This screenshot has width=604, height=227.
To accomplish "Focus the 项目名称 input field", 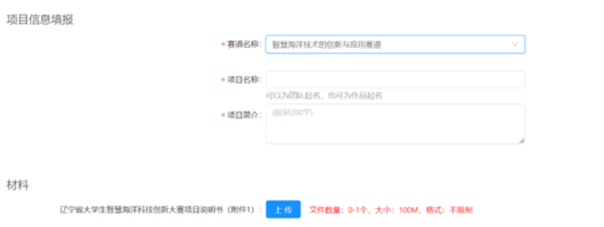I will pyautogui.click(x=395, y=79).
